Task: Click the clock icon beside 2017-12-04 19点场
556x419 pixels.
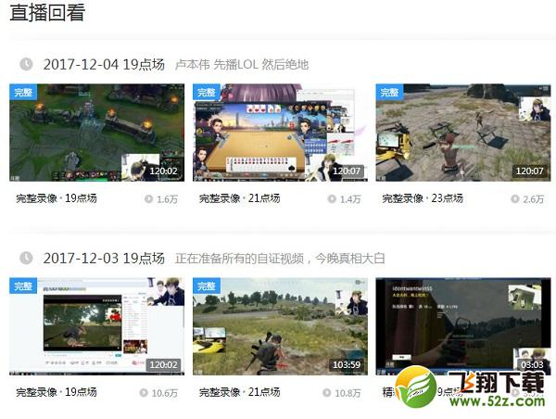Action: [x=26, y=64]
